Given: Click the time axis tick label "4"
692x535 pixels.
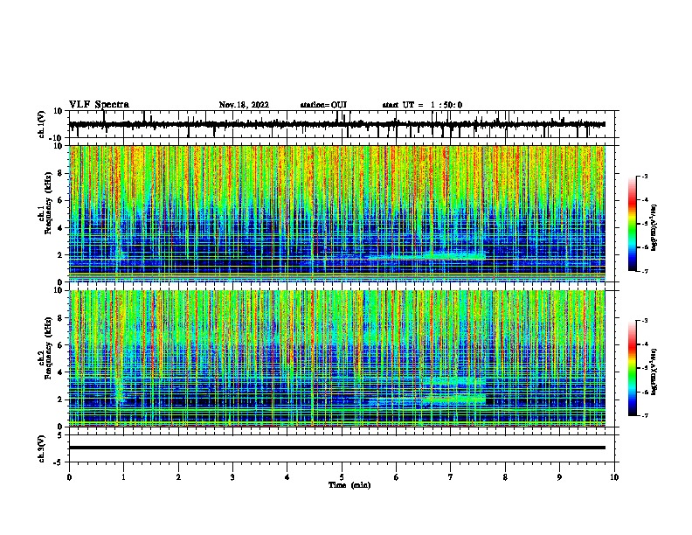Looking at the screenshot, I should [x=287, y=477].
